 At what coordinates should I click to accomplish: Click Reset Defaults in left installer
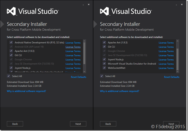coord(78,77)
